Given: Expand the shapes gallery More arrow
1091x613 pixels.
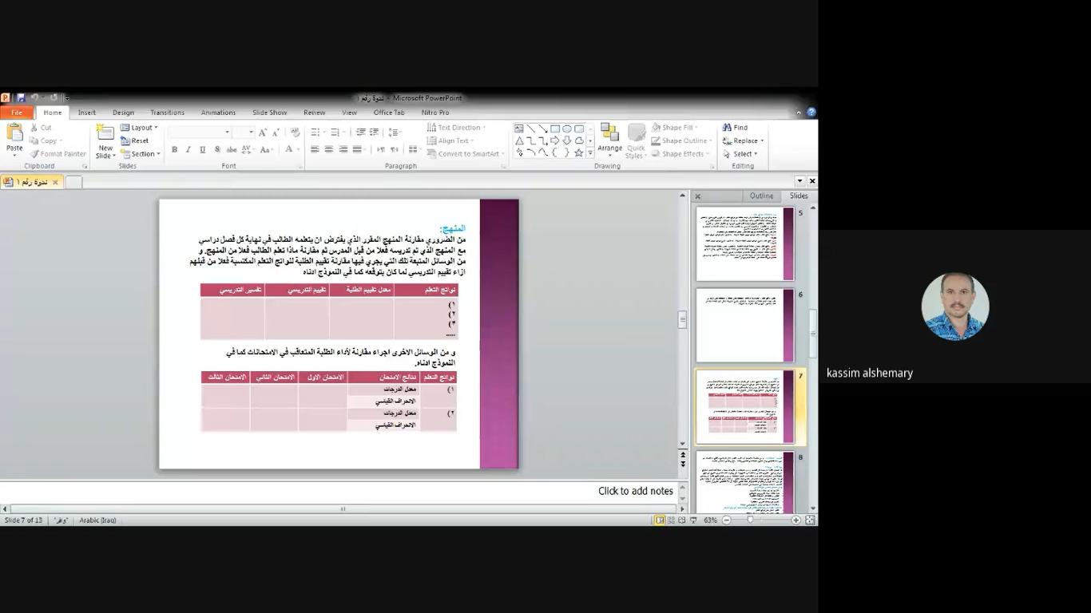Looking at the screenshot, I should pyautogui.click(x=590, y=153).
